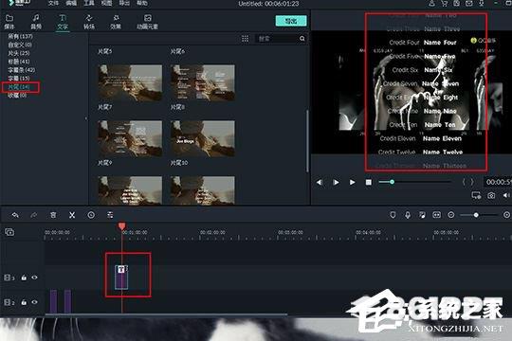Select the 收藏 (0) category
Image resolution: width=512 pixels, height=341 pixels.
(x=17, y=96)
